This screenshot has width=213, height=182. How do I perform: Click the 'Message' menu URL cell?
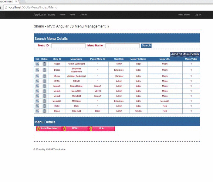165,101
